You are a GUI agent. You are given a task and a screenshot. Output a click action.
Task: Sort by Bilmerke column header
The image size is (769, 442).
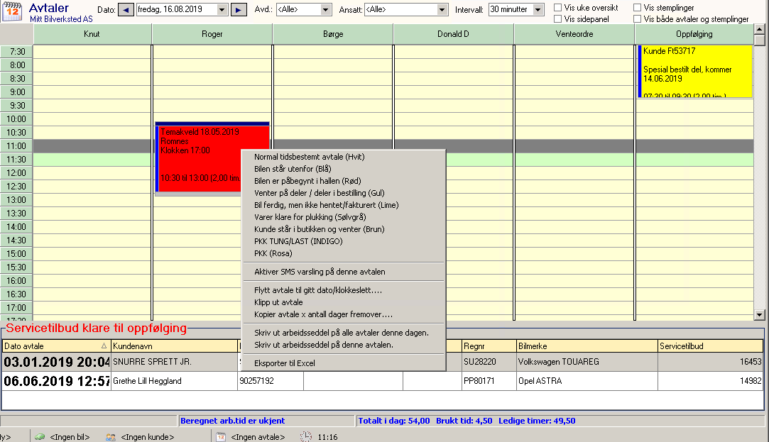[587, 346]
